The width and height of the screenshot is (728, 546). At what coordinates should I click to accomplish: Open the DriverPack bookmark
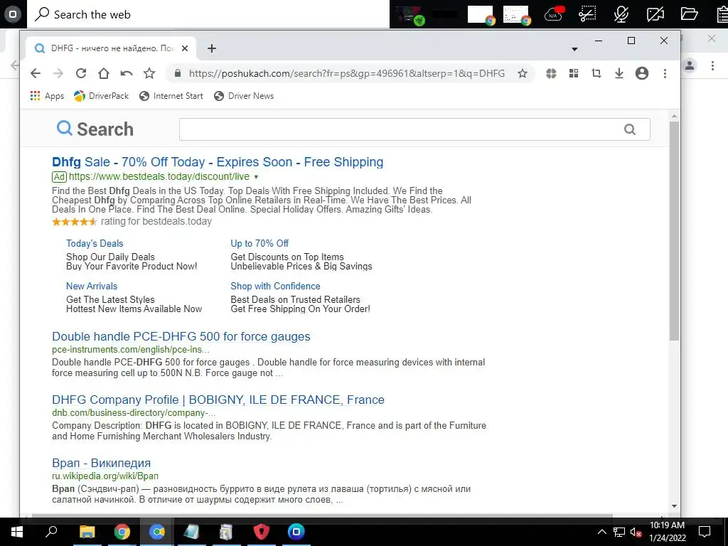pos(101,96)
